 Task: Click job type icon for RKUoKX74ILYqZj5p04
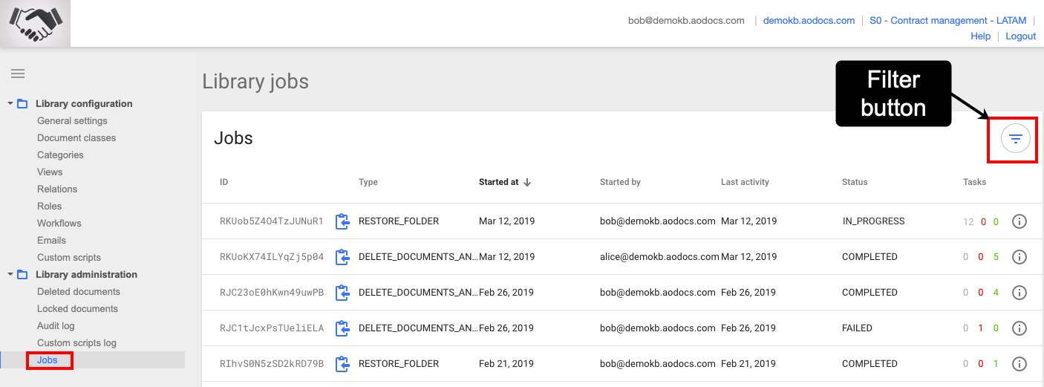(342, 257)
